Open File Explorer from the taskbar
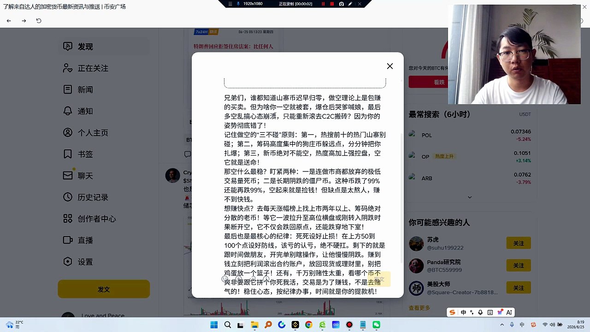590x332 pixels. (x=254, y=325)
